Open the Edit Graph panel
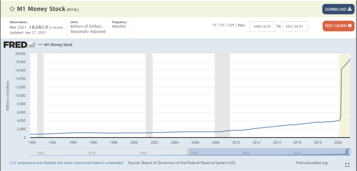 tap(338, 26)
